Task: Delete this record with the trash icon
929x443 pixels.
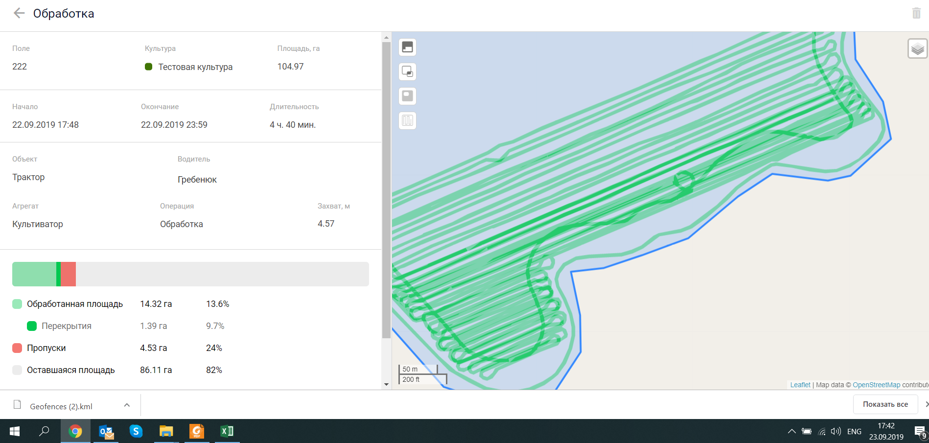Action: [x=916, y=13]
